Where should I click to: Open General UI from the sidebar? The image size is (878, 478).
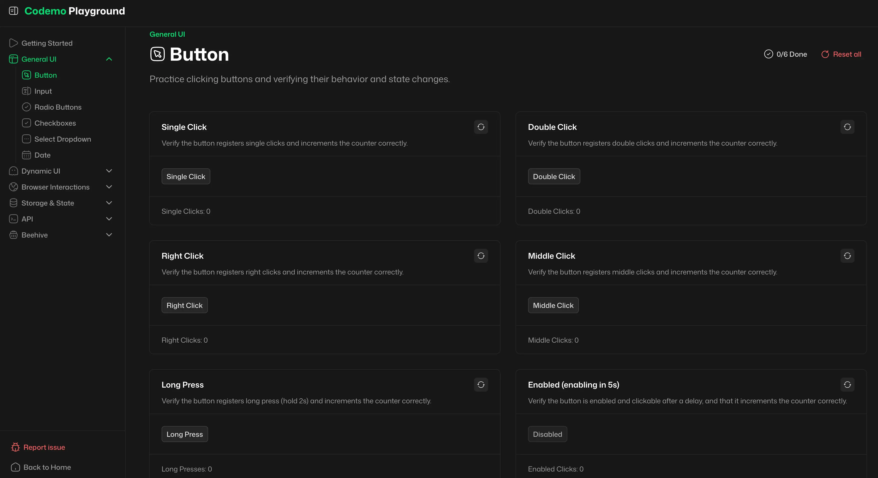(x=39, y=59)
